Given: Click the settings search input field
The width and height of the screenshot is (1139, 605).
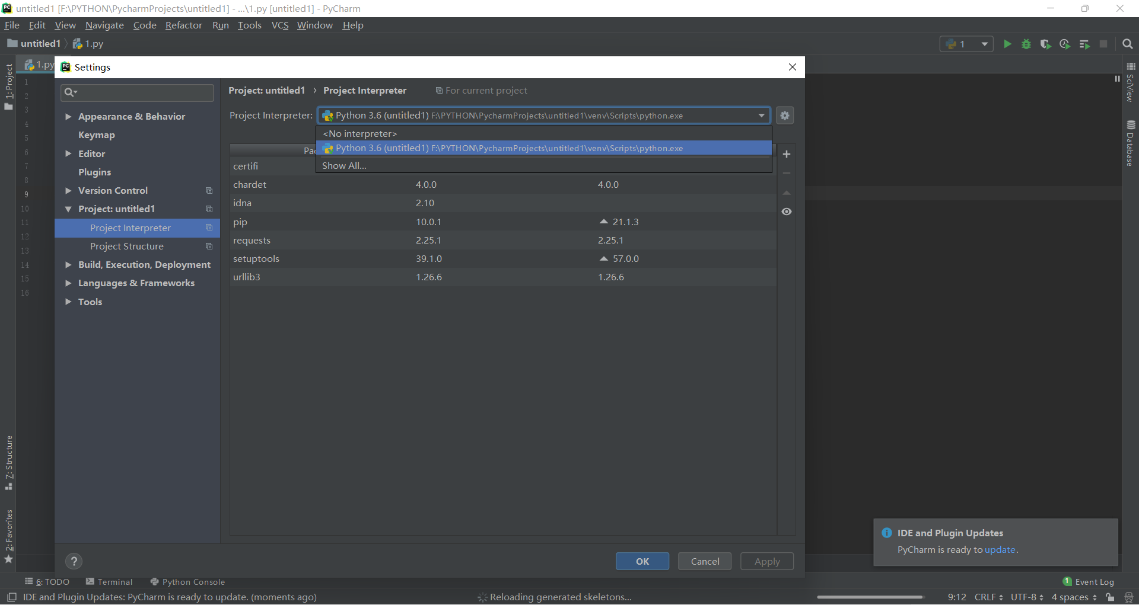Looking at the screenshot, I should 138,92.
